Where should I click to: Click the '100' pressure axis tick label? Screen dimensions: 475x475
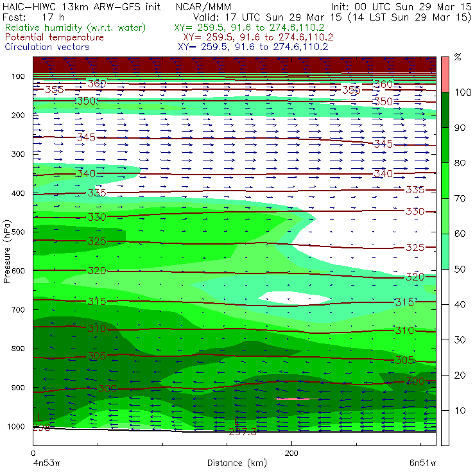tap(18, 76)
